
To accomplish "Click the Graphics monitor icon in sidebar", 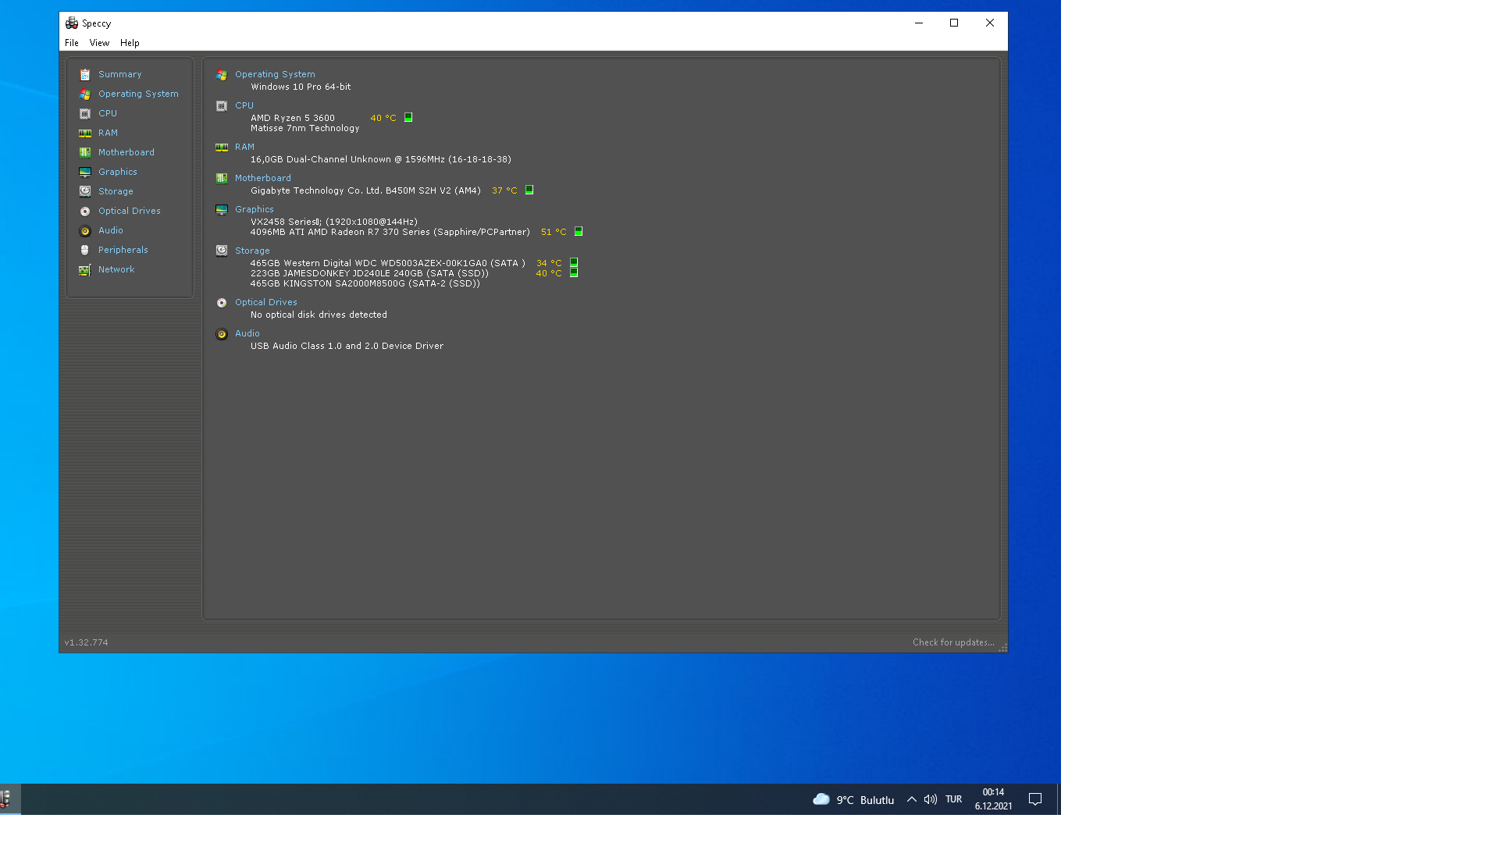I will 85,173.
